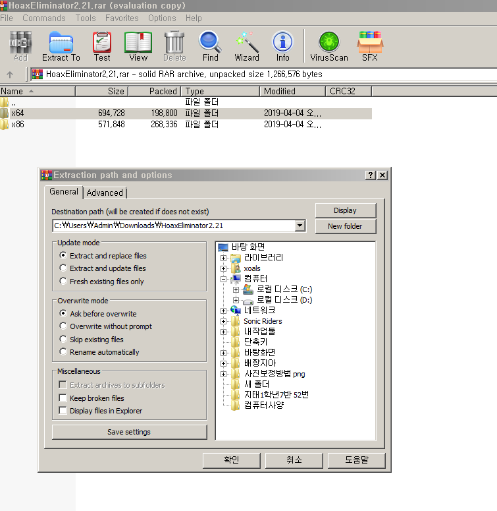Click the Delete trash can icon

(174, 42)
